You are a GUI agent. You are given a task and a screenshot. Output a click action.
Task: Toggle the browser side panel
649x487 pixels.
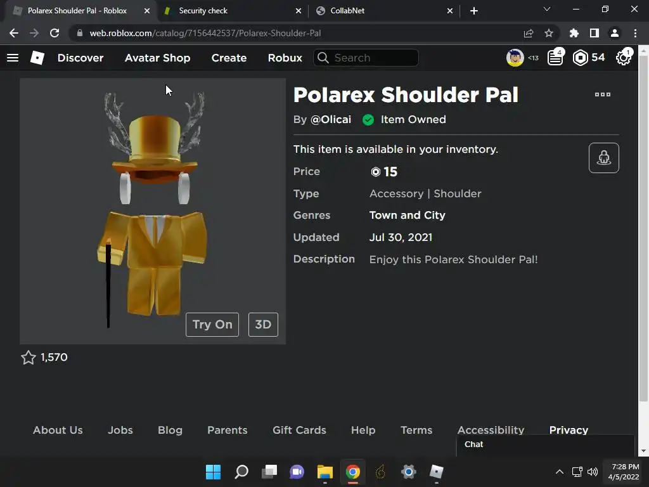point(594,33)
